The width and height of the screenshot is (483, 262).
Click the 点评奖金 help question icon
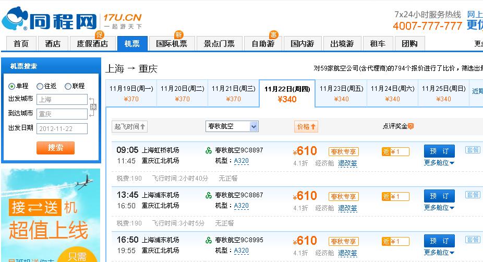pos(411,126)
